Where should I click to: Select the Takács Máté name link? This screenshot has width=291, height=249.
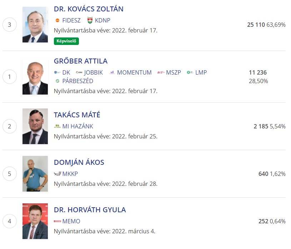[77, 115]
